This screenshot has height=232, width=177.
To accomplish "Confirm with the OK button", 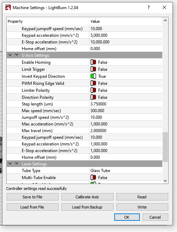I will click(127, 217).
